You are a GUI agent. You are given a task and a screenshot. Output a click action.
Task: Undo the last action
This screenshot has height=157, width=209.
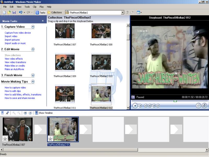21,13
